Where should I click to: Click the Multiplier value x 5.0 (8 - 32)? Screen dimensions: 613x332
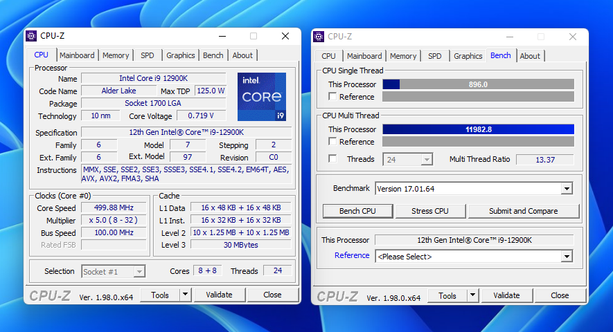pos(114,220)
